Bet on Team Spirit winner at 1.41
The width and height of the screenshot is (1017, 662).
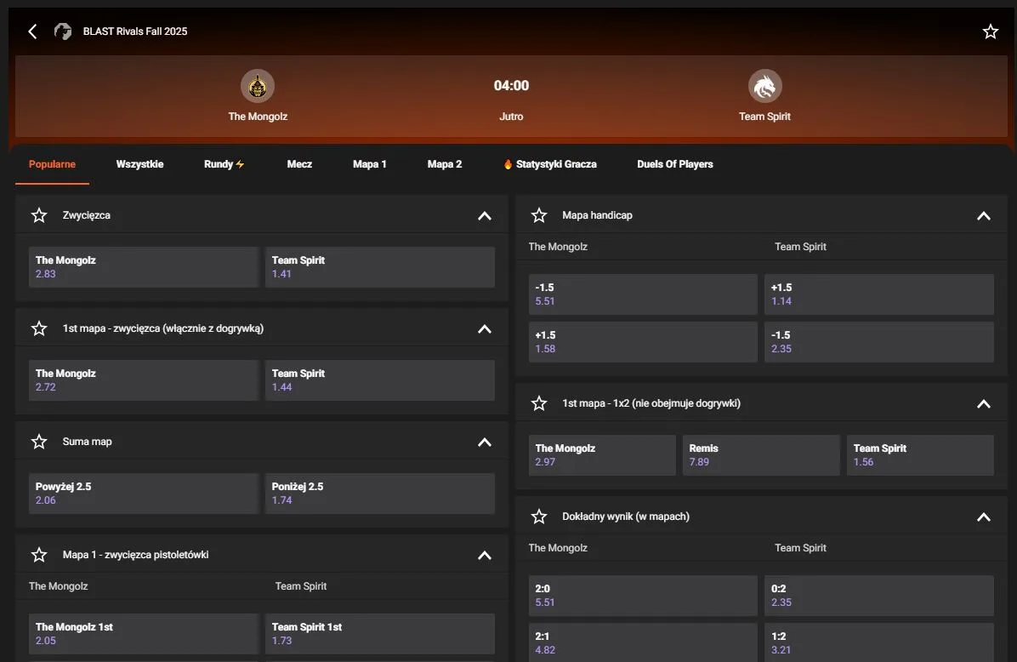(x=379, y=267)
